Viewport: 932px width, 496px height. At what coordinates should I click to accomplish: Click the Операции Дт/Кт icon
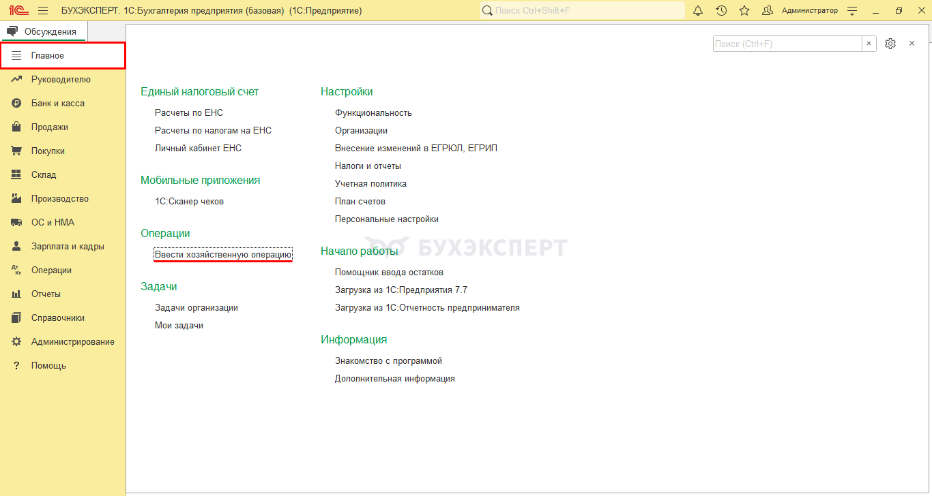[17, 270]
